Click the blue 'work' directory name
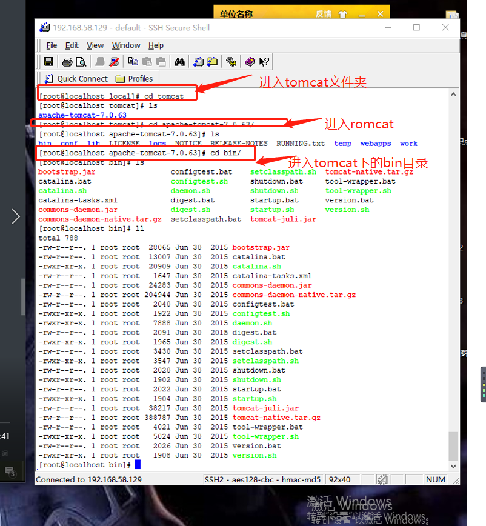This screenshot has height=526, width=486. point(408,144)
